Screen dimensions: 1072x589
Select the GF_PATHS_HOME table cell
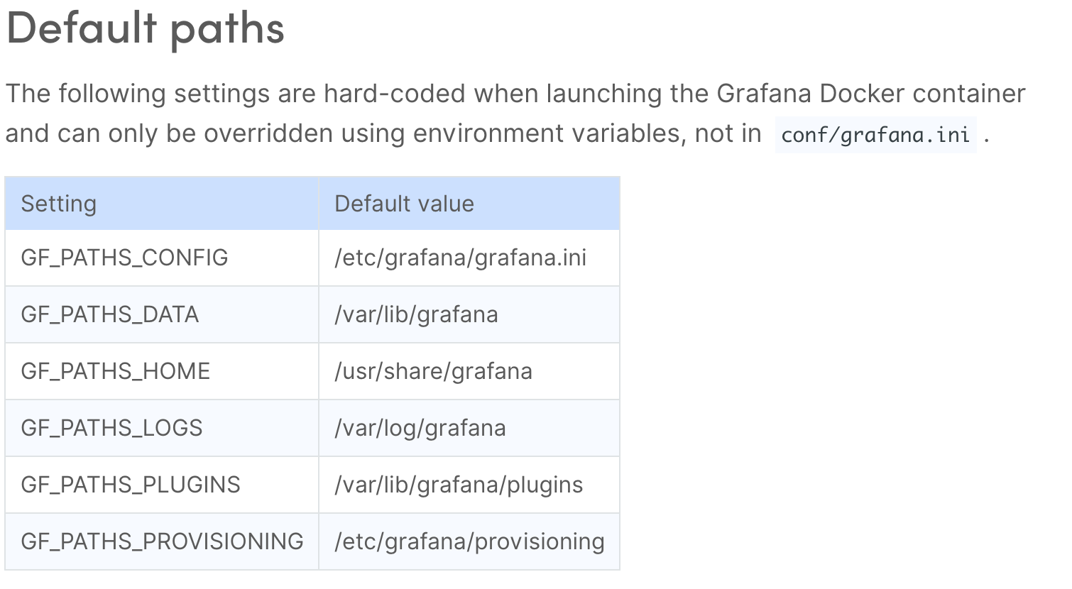point(115,371)
